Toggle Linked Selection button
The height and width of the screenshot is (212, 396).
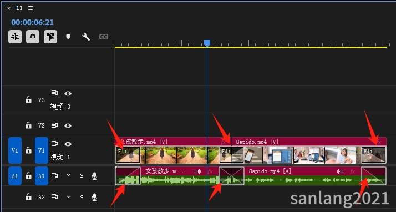pos(50,37)
